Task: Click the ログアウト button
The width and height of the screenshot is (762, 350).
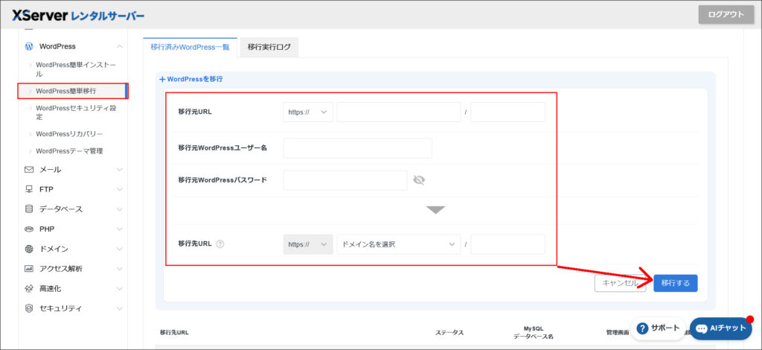Action: [726, 15]
